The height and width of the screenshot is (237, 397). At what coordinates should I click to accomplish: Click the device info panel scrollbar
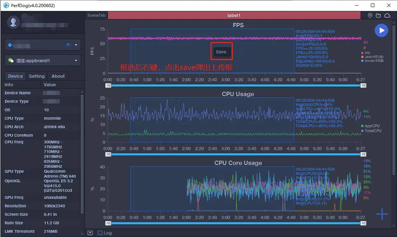[82, 154]
